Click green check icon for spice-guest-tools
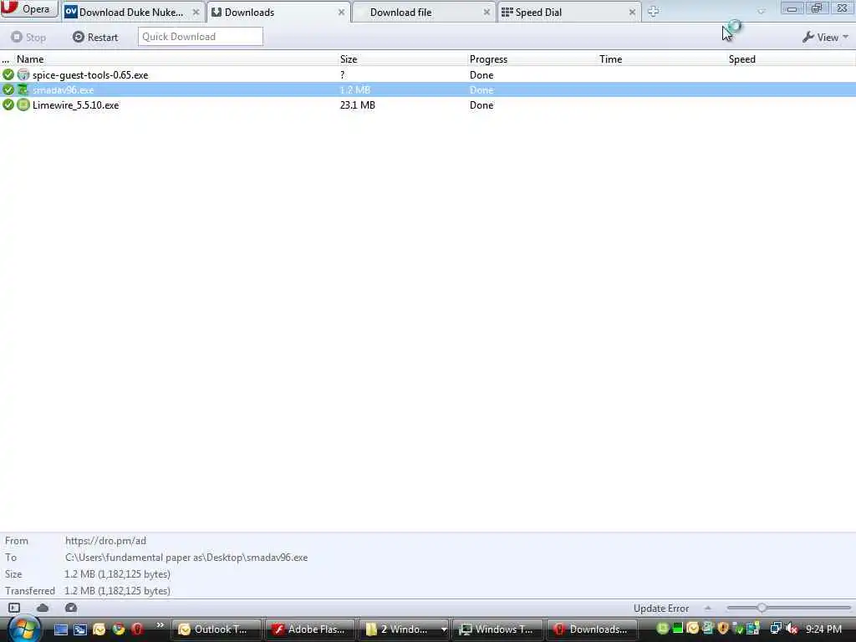Screen dimensions: 856x642 (x=8, y=74)
